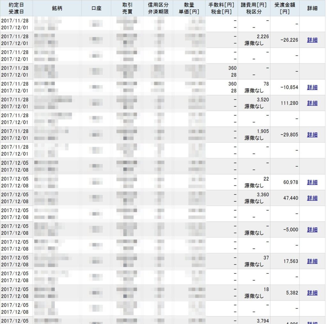The image size is (327, 324).
Task: Open 詳細 link for the -29,805 row
Action: pyautogui.click(x=312, y=135)
